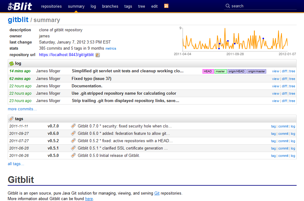Click the log section refresh icon

[x=11, y=63]
